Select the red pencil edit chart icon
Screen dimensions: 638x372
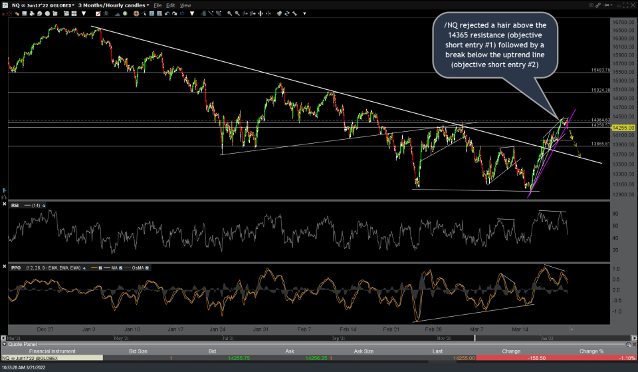tap(98, 13)
